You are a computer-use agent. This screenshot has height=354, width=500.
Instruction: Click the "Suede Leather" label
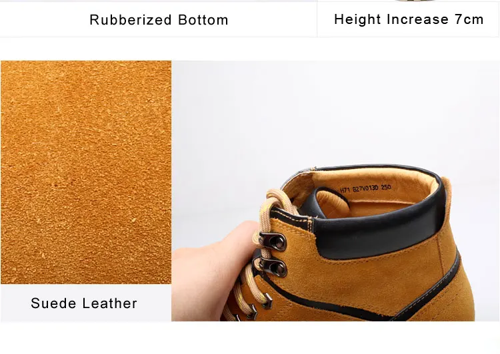(84, 303)
